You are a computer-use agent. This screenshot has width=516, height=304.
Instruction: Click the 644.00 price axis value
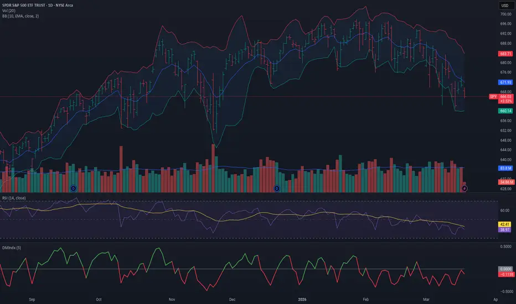pos(505,150)
